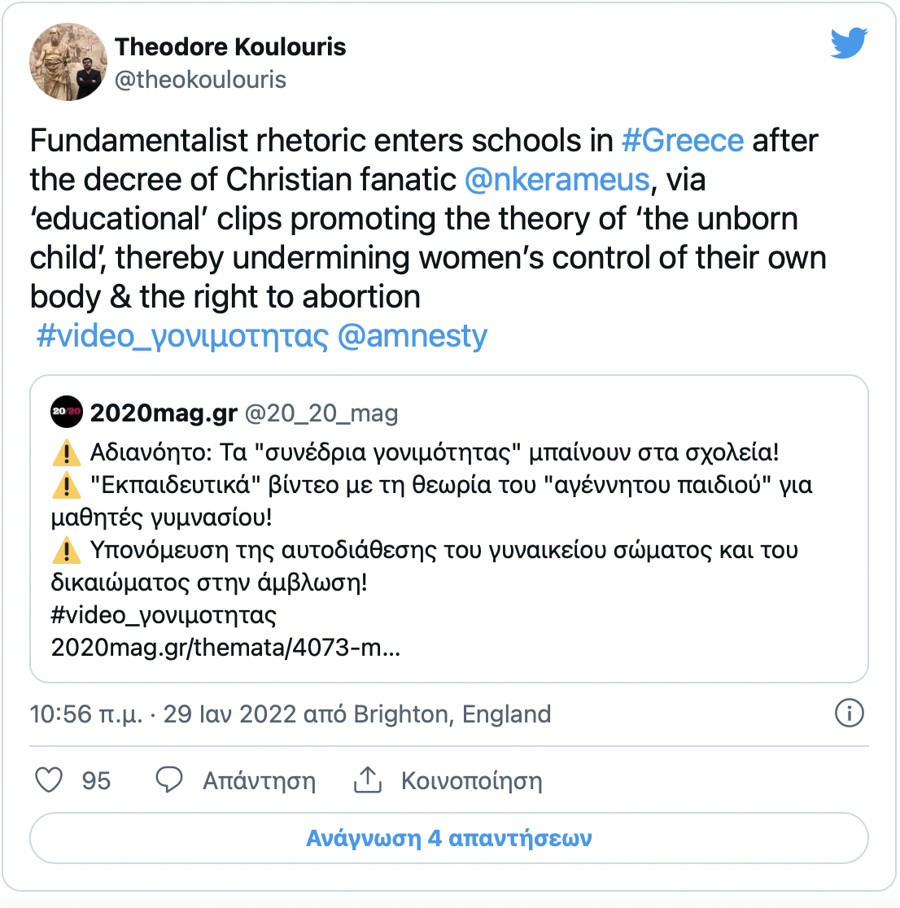Click the Twitter bird logo
Viewport: 900px width, 908px height.
coord(849,44)
